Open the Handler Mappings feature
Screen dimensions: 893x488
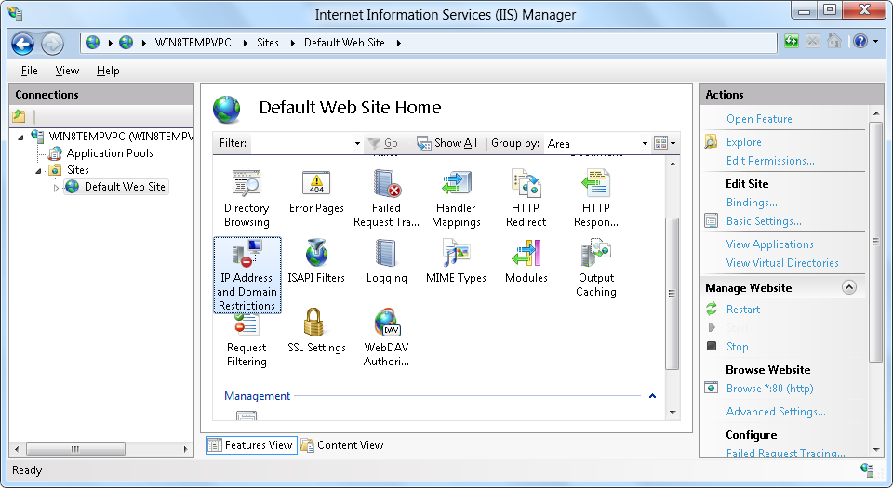click(456, 199)
